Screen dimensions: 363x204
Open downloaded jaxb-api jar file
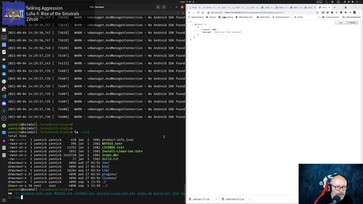pyautogui.click(x=199, y=199)
